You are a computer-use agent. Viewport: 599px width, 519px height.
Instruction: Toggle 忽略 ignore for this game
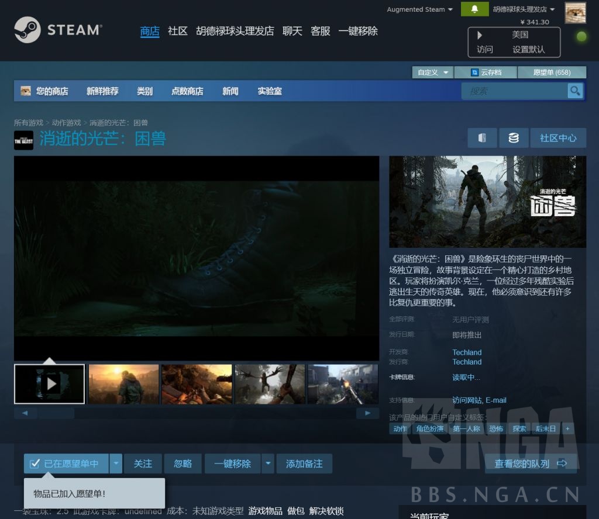183,463
